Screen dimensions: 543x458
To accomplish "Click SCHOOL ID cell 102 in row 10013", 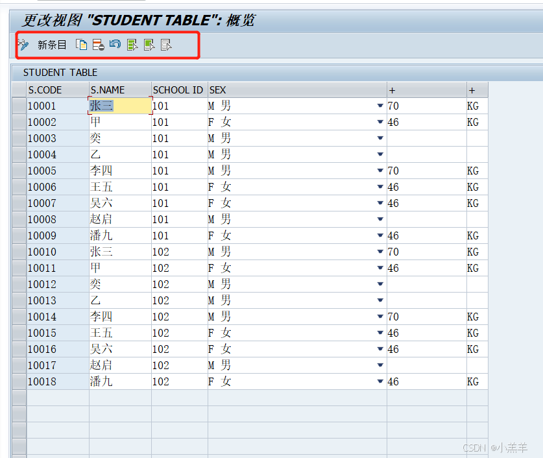I will [180, 300].
